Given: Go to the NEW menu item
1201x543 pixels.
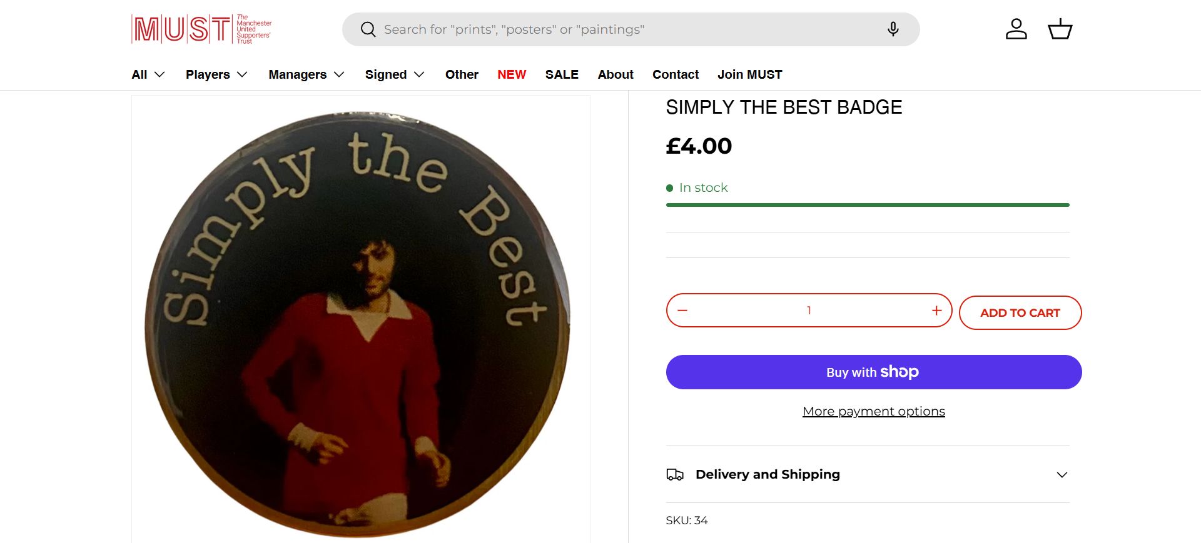Looking at the screenshot, I should (x=512, y=74).
